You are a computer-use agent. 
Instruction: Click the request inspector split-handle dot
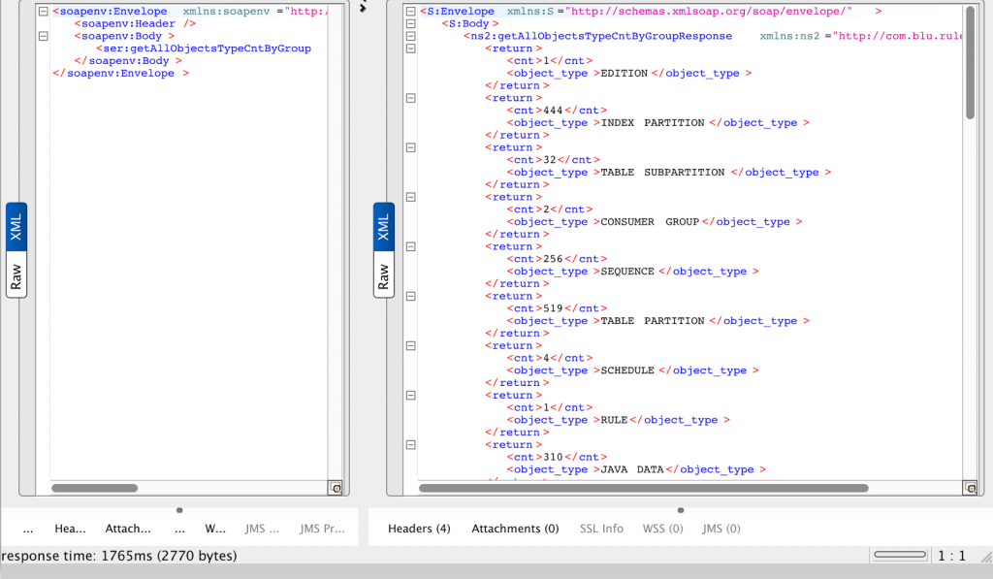pyautogui.click(x=179, y=510)
